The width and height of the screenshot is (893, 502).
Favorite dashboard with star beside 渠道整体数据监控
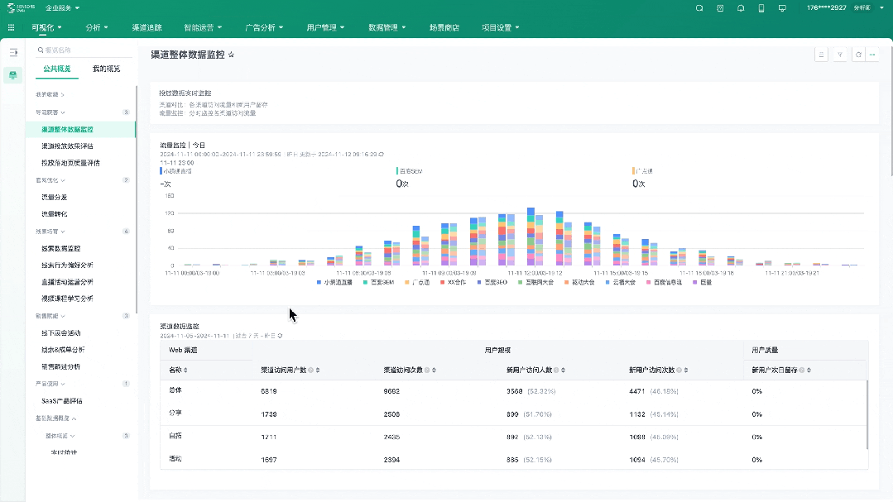point(231,55)
